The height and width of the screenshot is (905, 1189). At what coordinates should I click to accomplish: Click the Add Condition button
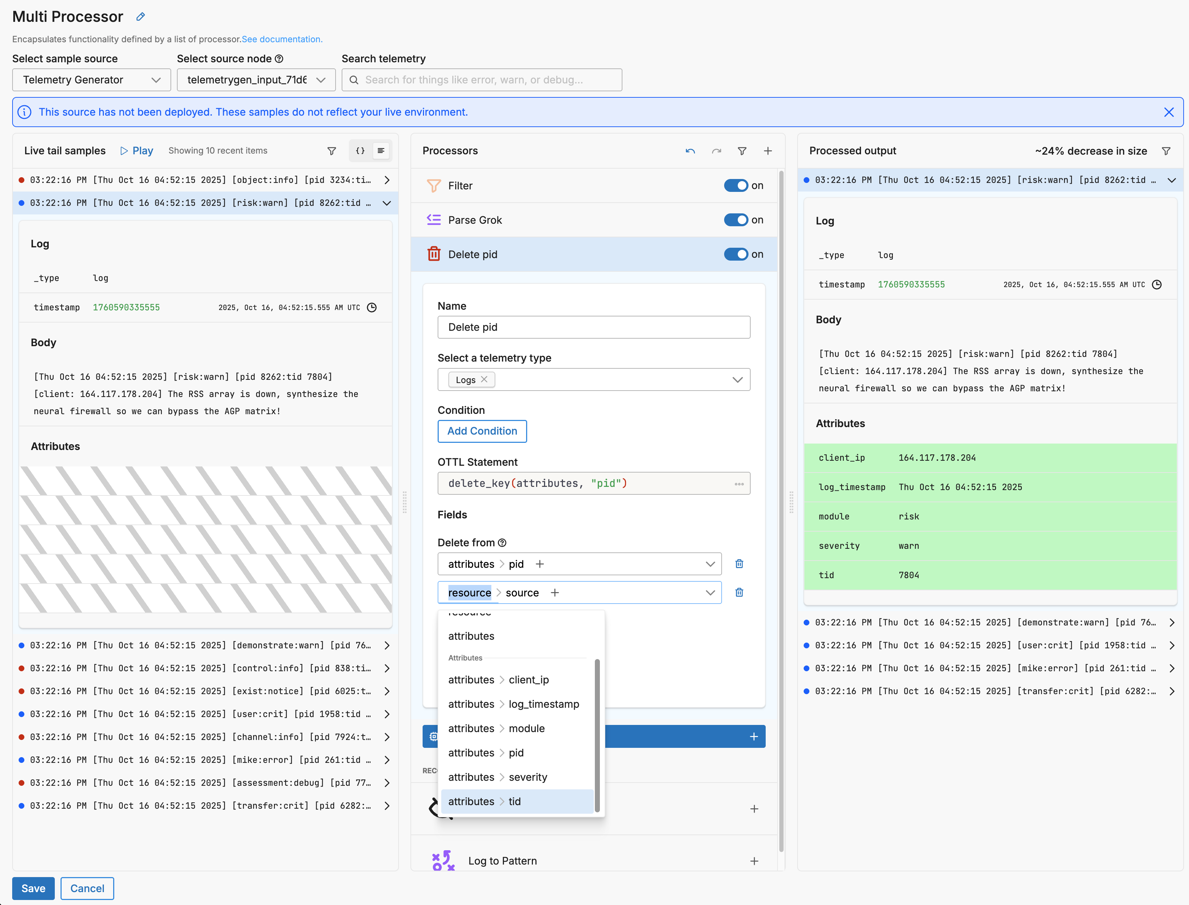[482, 431]
